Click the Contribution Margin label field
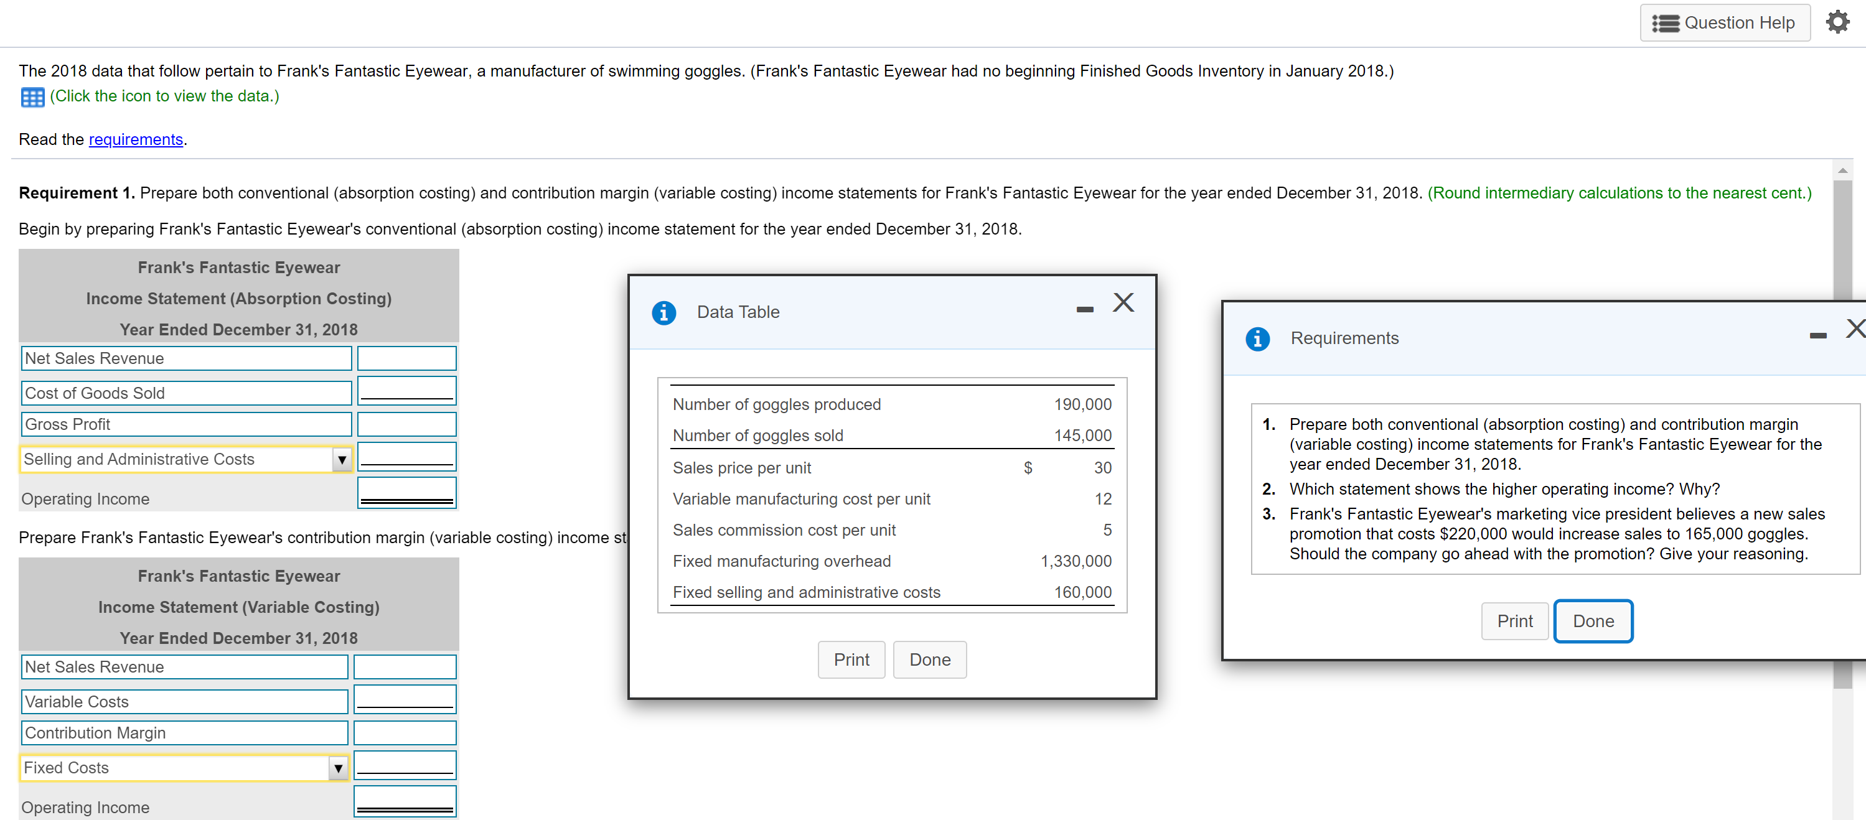1866x820 pixels. point(184,732)
